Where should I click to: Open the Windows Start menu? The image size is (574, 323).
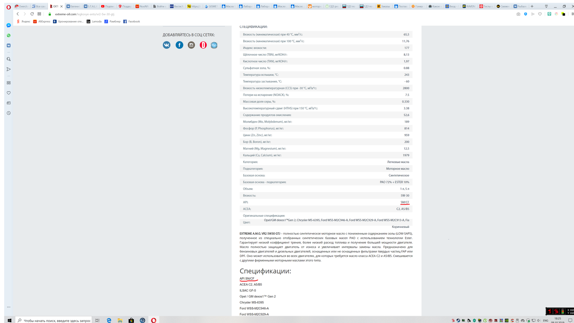point(10,320)
